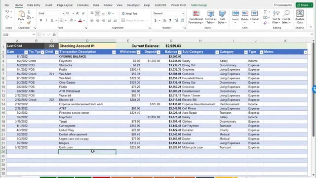Middle align cell contents
The width and height of the screenshot is (316, 178).
(98, 13)
